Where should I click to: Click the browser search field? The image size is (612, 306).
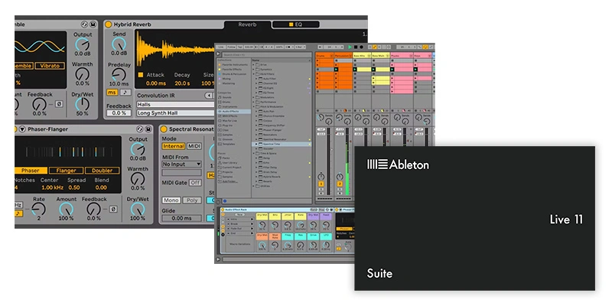(x=266, y=55)
